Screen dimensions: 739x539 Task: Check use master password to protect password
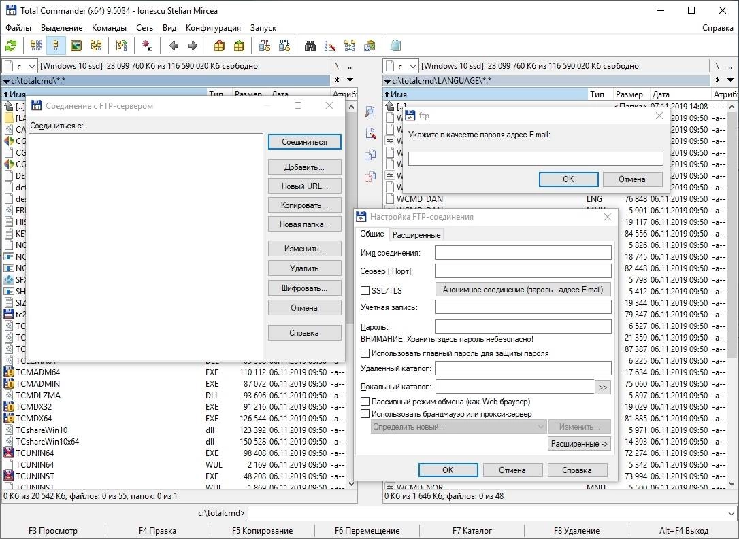pyautogui.click(x=365, y=353)
